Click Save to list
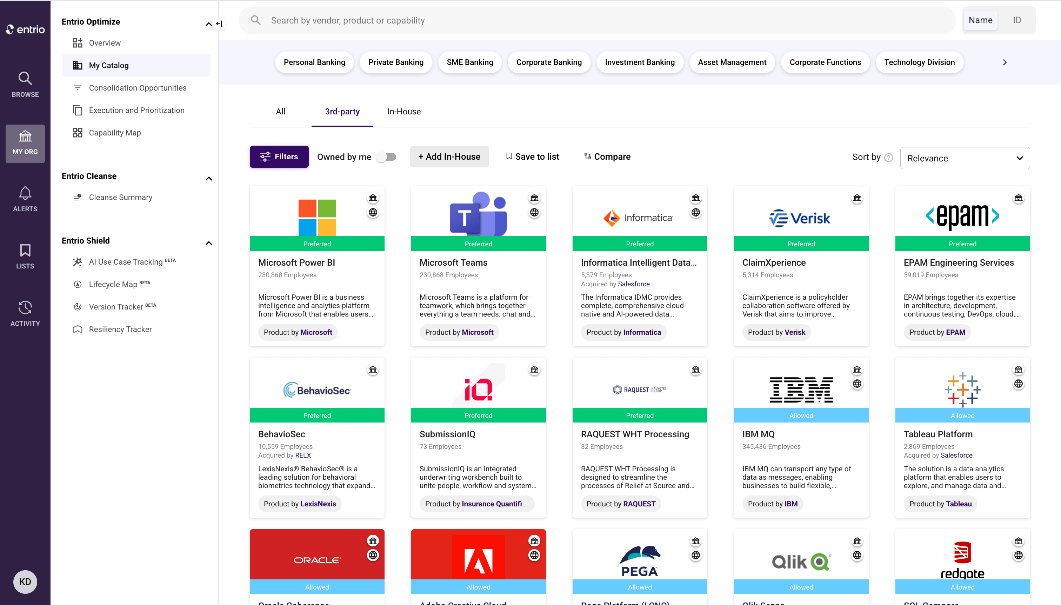This screenshot has height=605, width=1061. point(532,157)
